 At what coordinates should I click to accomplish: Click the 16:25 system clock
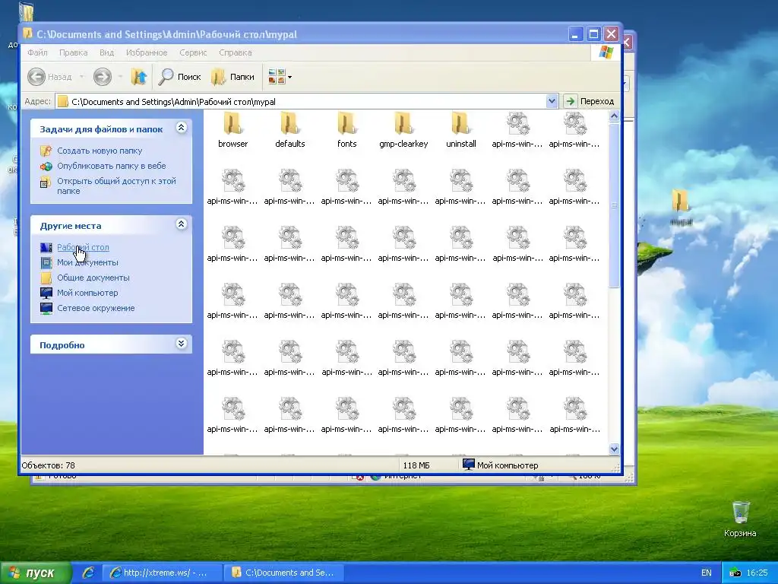click(x=757, y=573)
